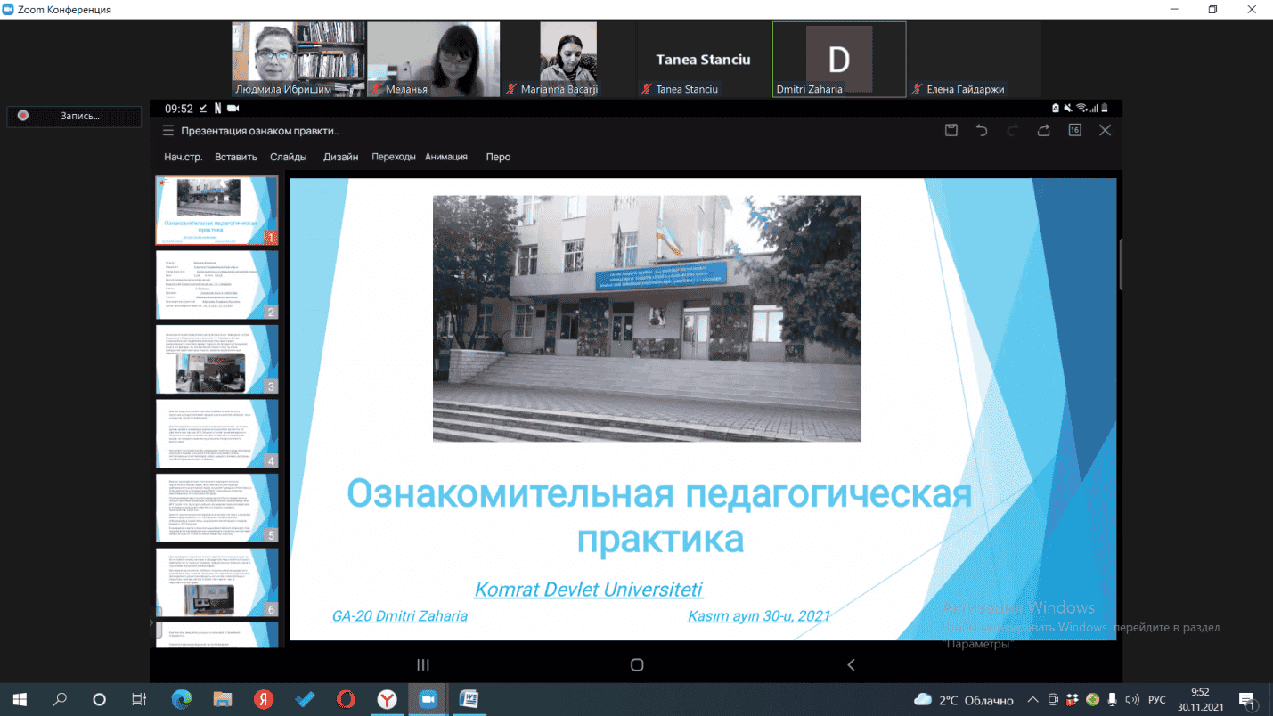The width and height of the screenshot is (1273, 716).
Task: Open the hamburger menu in the presentation app
Action: (168, 131)
